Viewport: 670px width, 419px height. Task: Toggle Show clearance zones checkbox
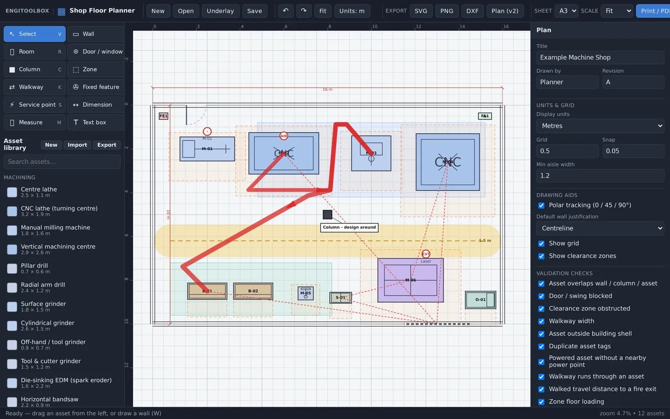point(541,256)
